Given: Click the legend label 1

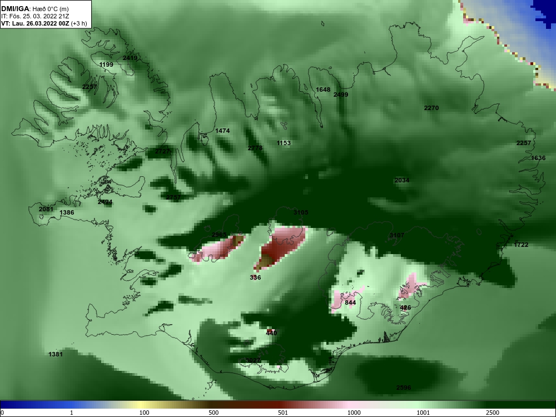Looking at the screenshot, I should [72, 413].
